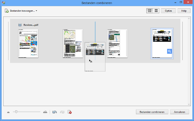Image resolution: width=194 pixels, height=121 pixels.
Task: Click the small thumbnails icon beside slider
Action: pos(8,112)
